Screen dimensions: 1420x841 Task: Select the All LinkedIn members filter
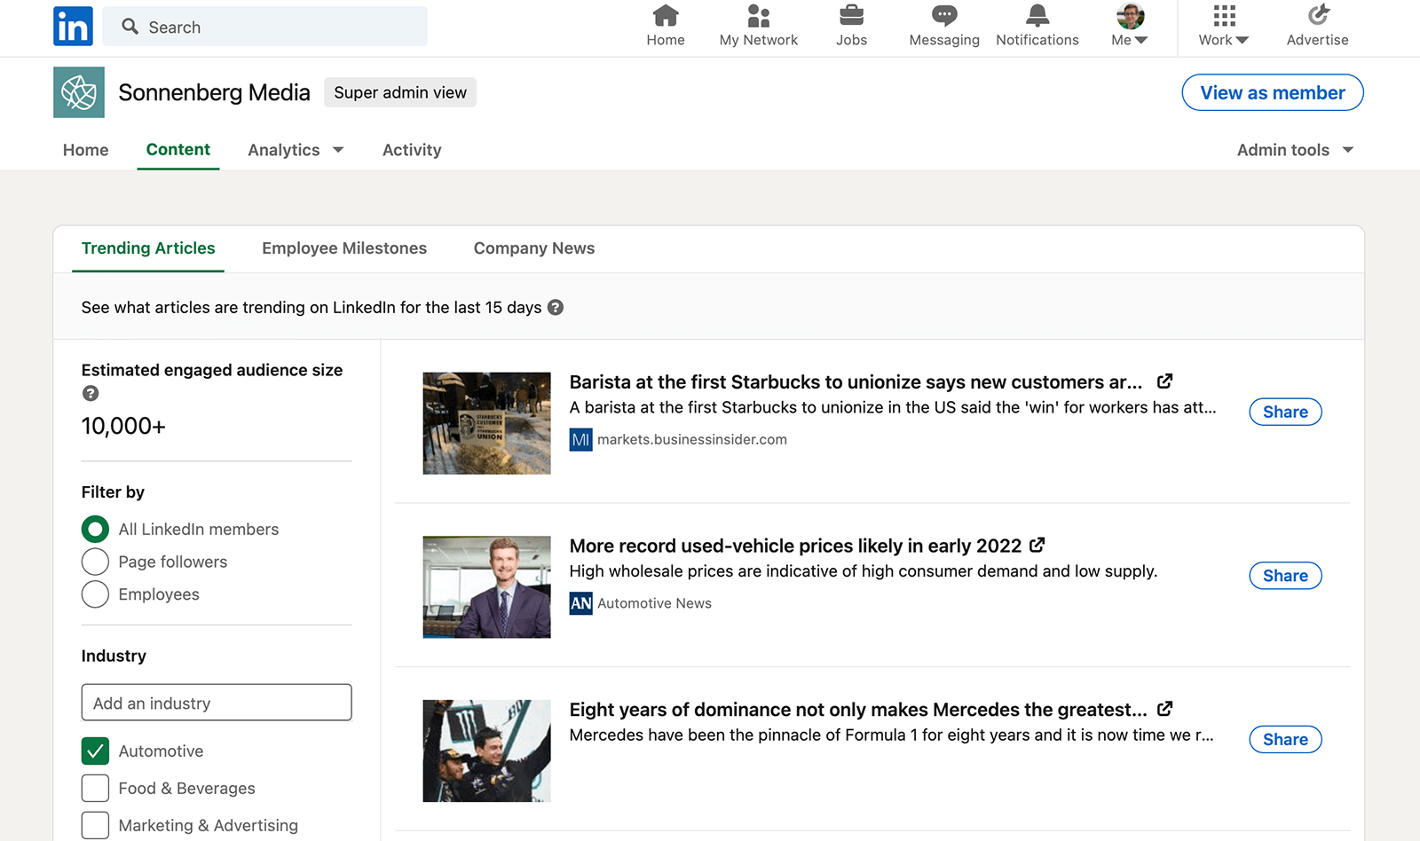[95, 529]
